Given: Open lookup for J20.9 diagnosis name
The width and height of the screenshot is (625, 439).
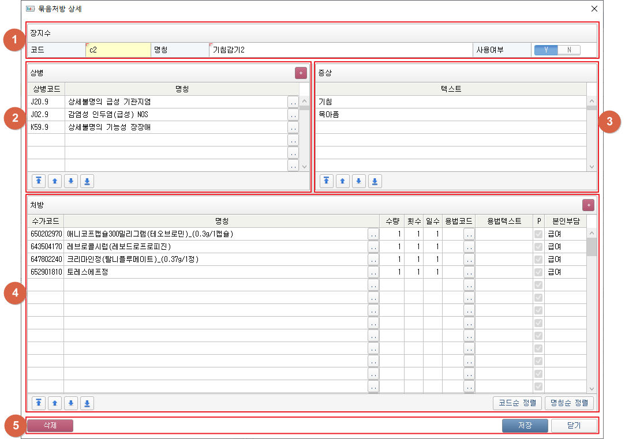Looking at the screenshot, I should 293,102.
